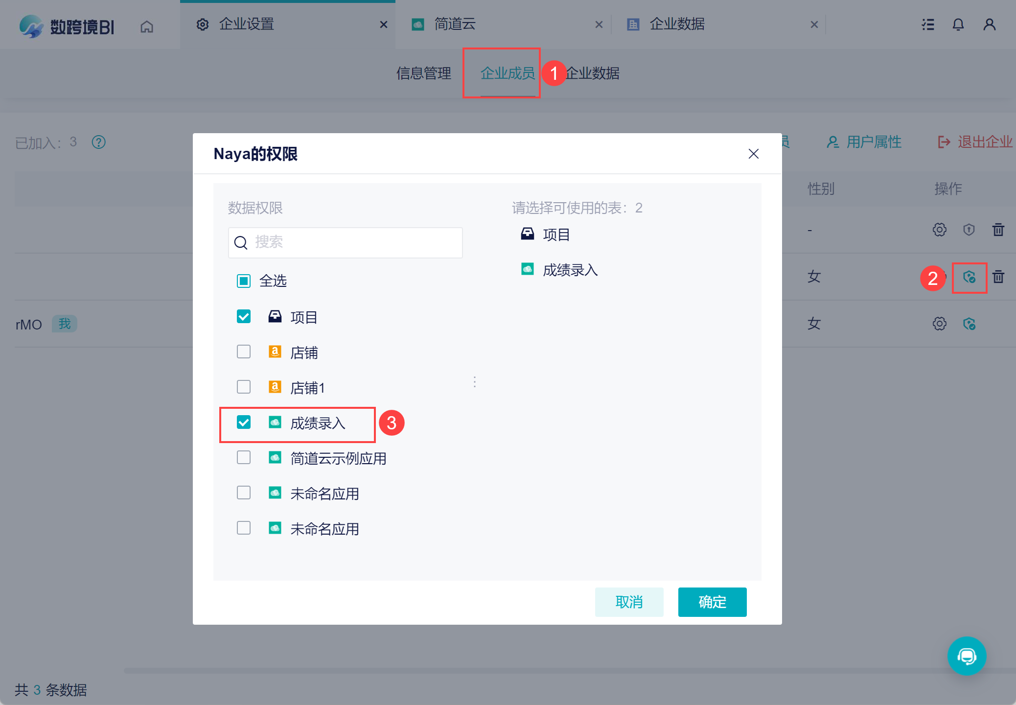Image resolution: width=1016 pixels, height=705 pixels.
Task: Click the gear icon in first member row
Action: click(939, 230)
